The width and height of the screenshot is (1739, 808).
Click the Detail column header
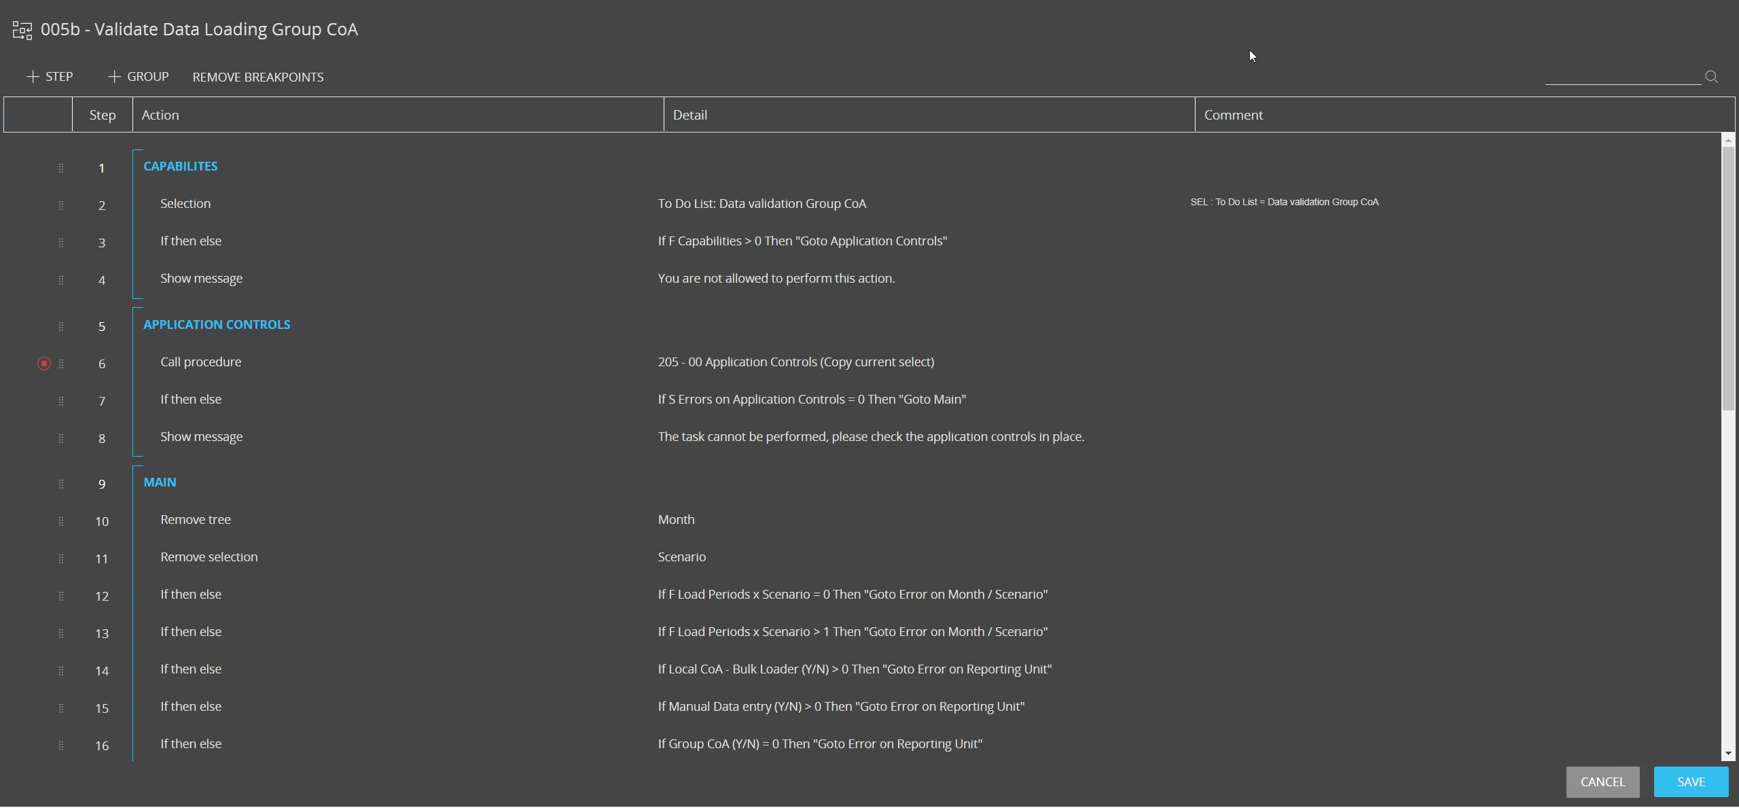[929, 115]
